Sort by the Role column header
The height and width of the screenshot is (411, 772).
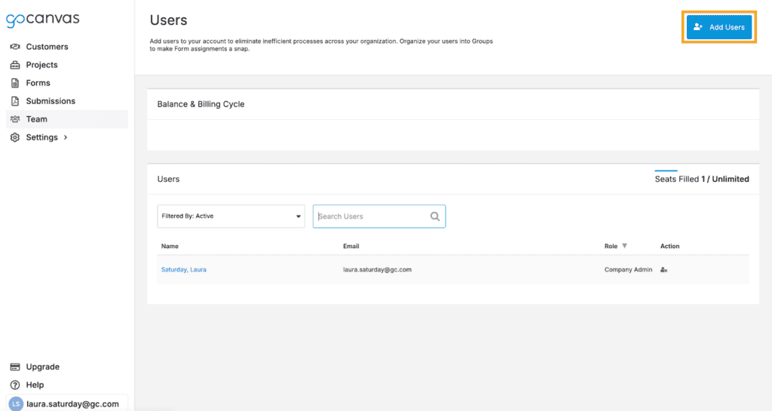(611, 246)
